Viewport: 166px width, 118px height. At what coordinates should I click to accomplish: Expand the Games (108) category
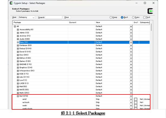pos(18,61)
